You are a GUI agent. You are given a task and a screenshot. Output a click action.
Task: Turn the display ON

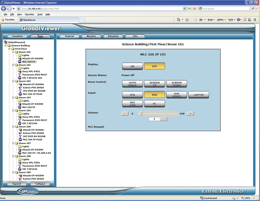132,66
